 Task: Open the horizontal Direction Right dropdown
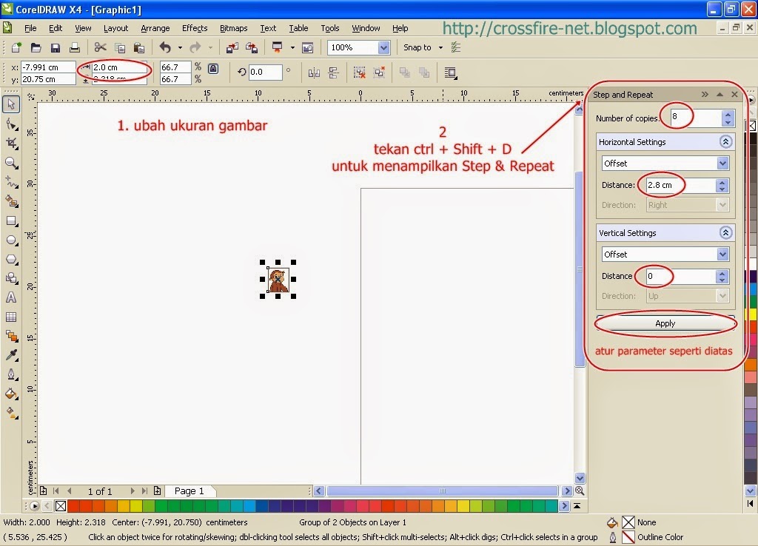pos(722,205)
